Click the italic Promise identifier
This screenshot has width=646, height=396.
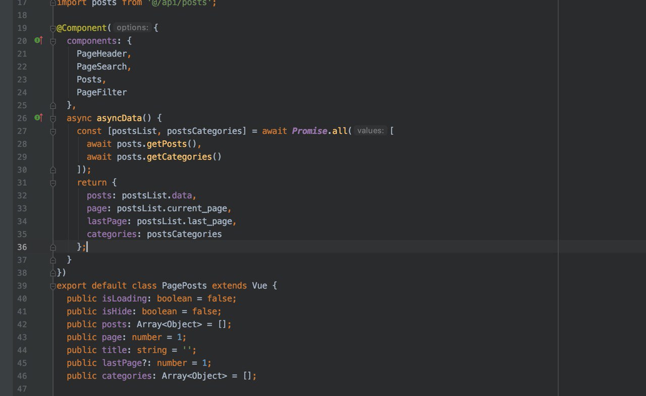[x=310, y=131]
